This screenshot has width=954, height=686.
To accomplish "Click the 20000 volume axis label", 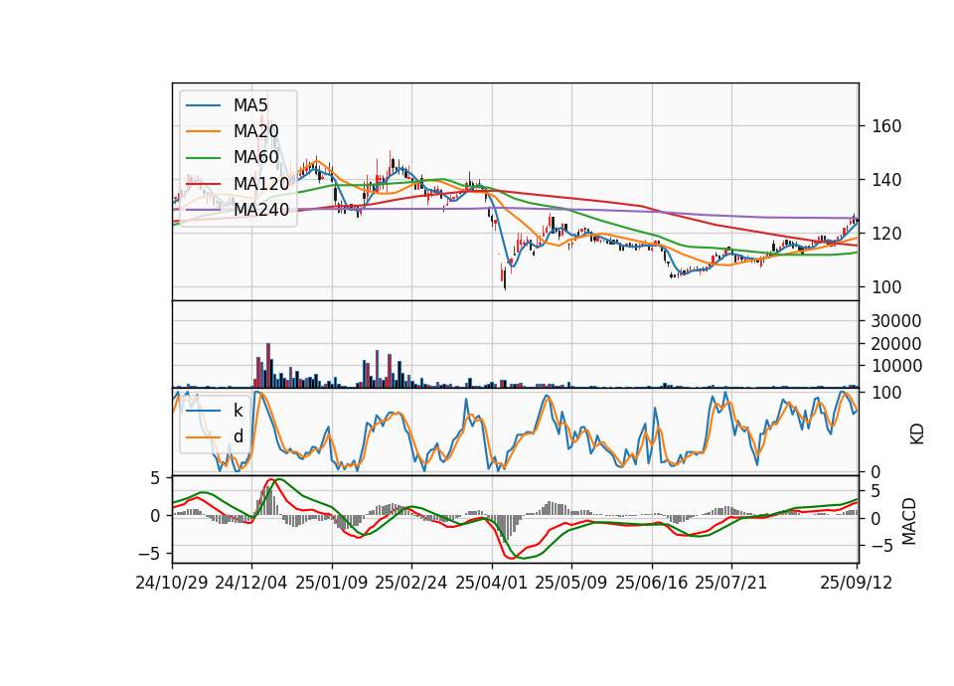I will (895, 344).
